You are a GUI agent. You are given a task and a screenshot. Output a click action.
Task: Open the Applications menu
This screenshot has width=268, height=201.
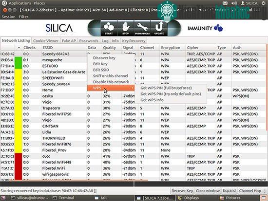(x=20, y=3)
